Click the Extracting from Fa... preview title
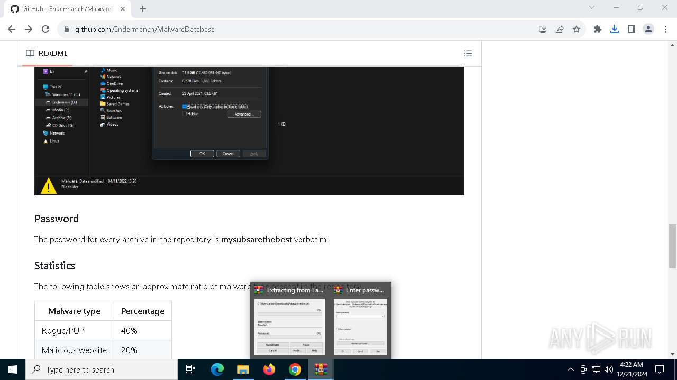The height and width of the screenshot is (380, 677). [x=295, y=290]
